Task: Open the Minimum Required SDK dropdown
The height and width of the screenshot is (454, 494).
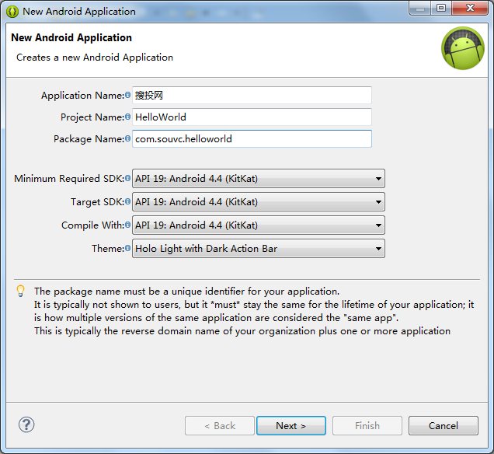Action: pyautogui.click(x=259, y=179)
